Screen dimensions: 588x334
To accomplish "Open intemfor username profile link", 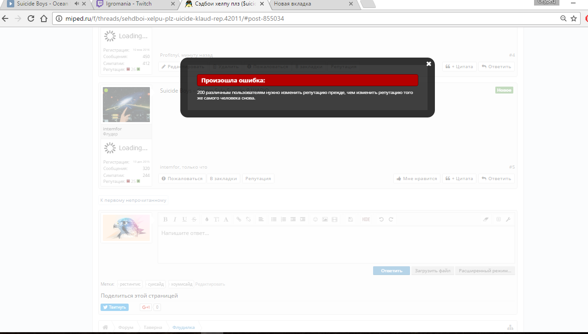I will (x=113, y=129).
